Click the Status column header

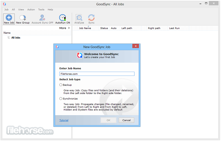coord(104,28)
